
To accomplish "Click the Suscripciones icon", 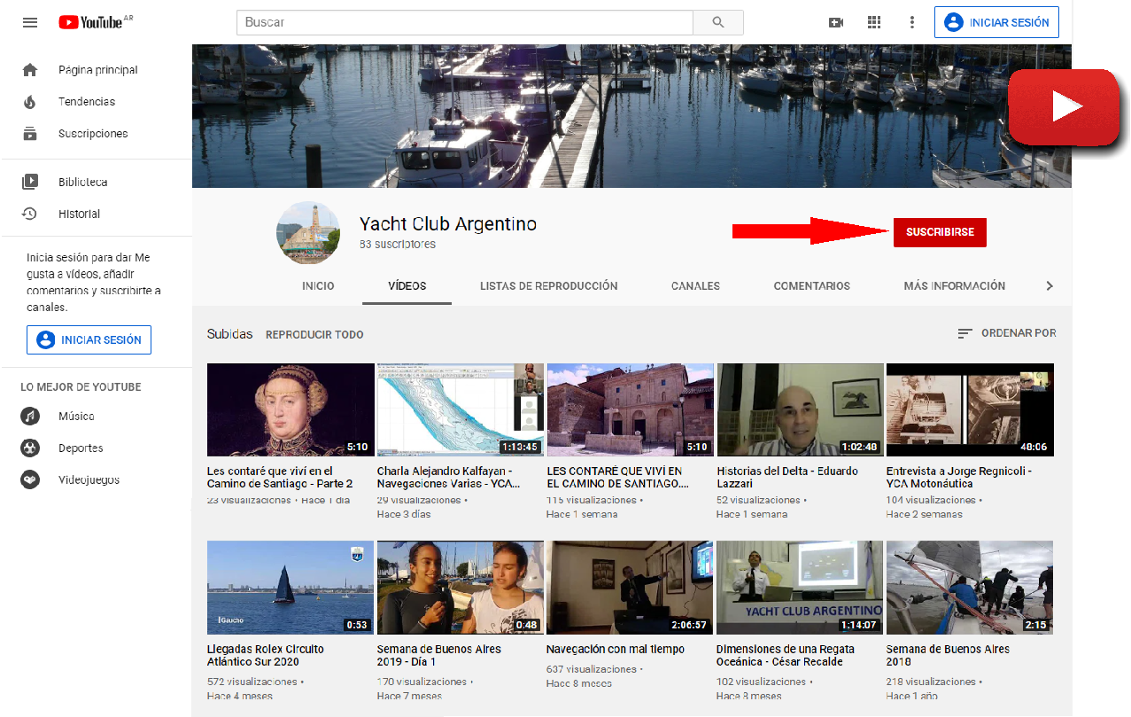I will (30, 134).
